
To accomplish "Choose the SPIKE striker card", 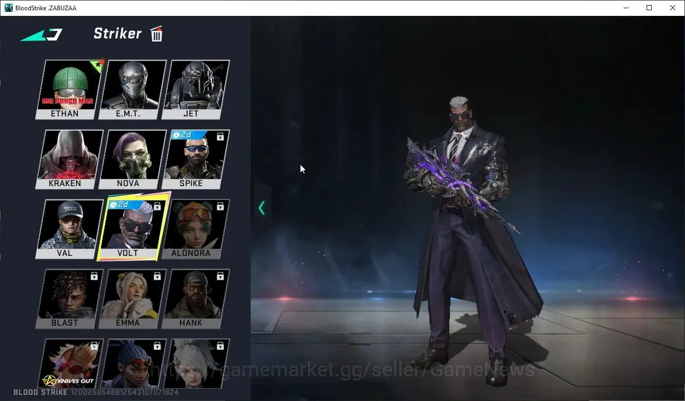I will [195, 159].
